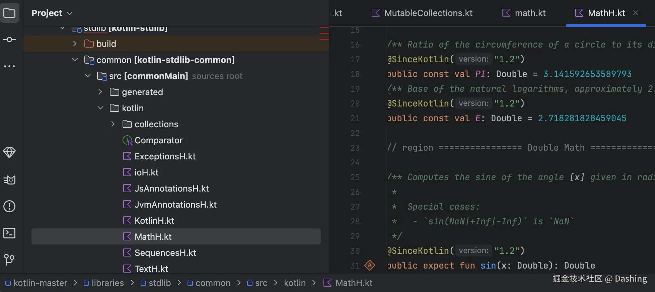Expand the generated folder

[x=100, y=92]
